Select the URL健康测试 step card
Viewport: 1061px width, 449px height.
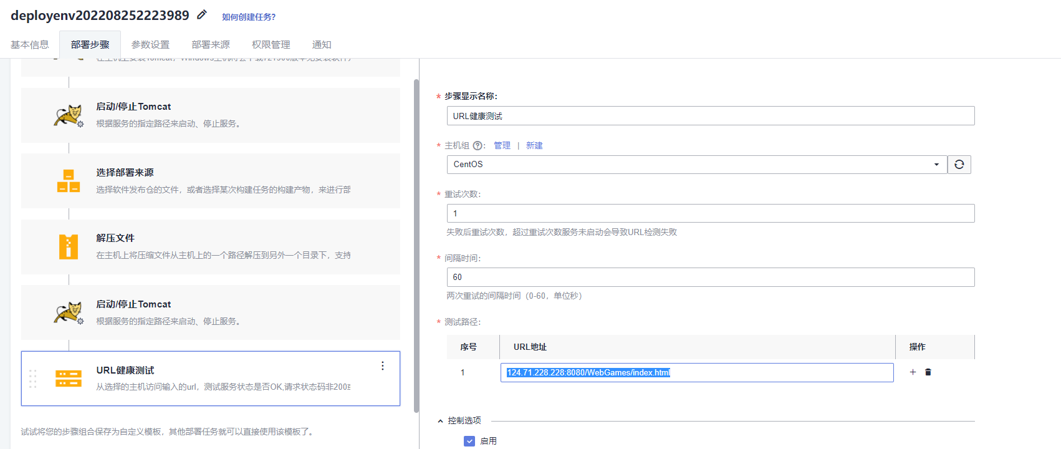tap(211, 379)
